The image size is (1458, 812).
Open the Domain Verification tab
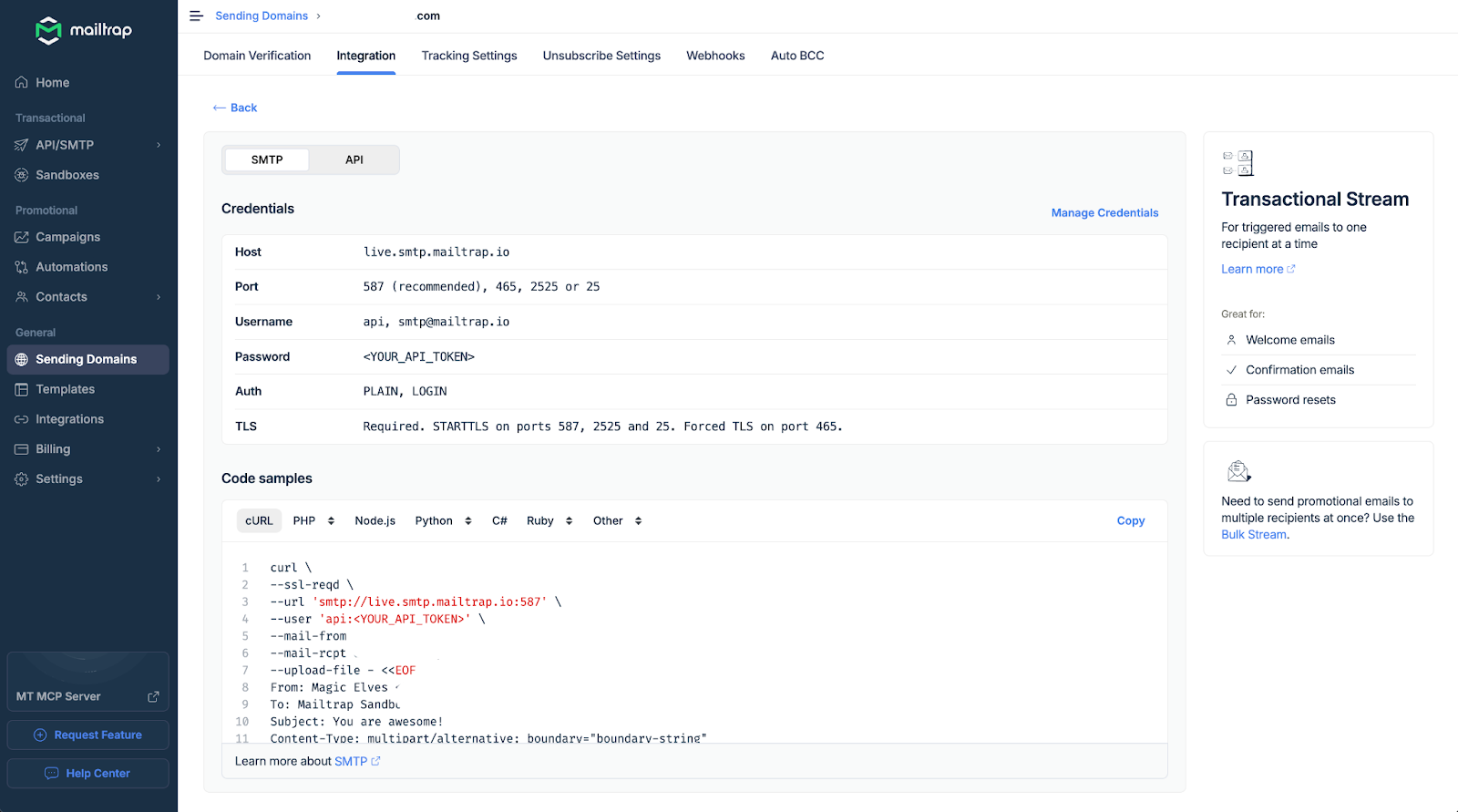point(257,56)
